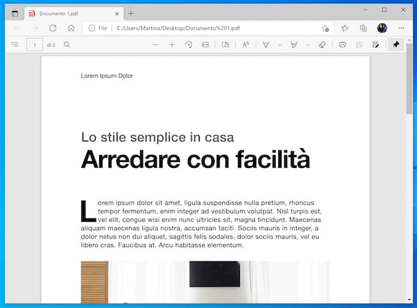417x308 pixels.
Task: Open Settings and more menu
Action: tap(401, 28)
